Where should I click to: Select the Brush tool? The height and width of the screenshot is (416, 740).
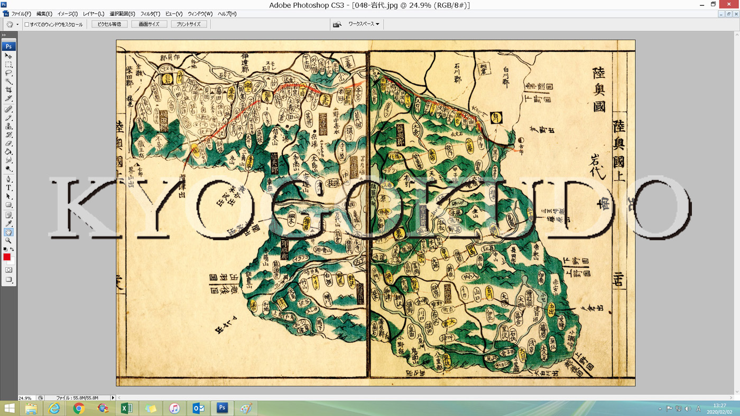(8, 118)
